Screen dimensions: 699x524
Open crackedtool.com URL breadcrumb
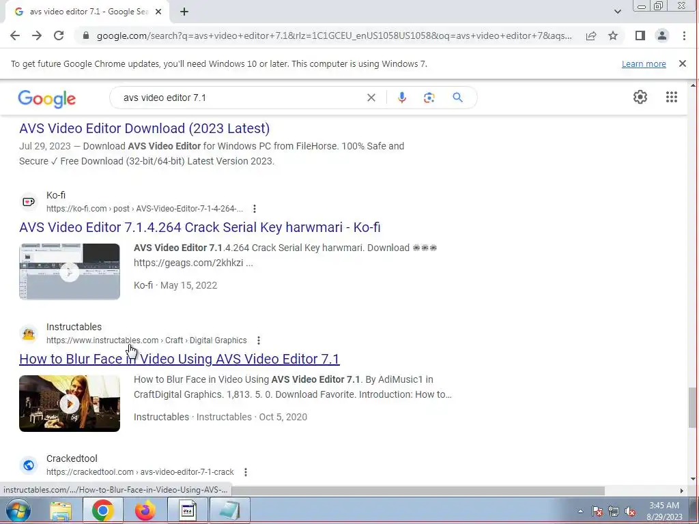coord(140,472)
